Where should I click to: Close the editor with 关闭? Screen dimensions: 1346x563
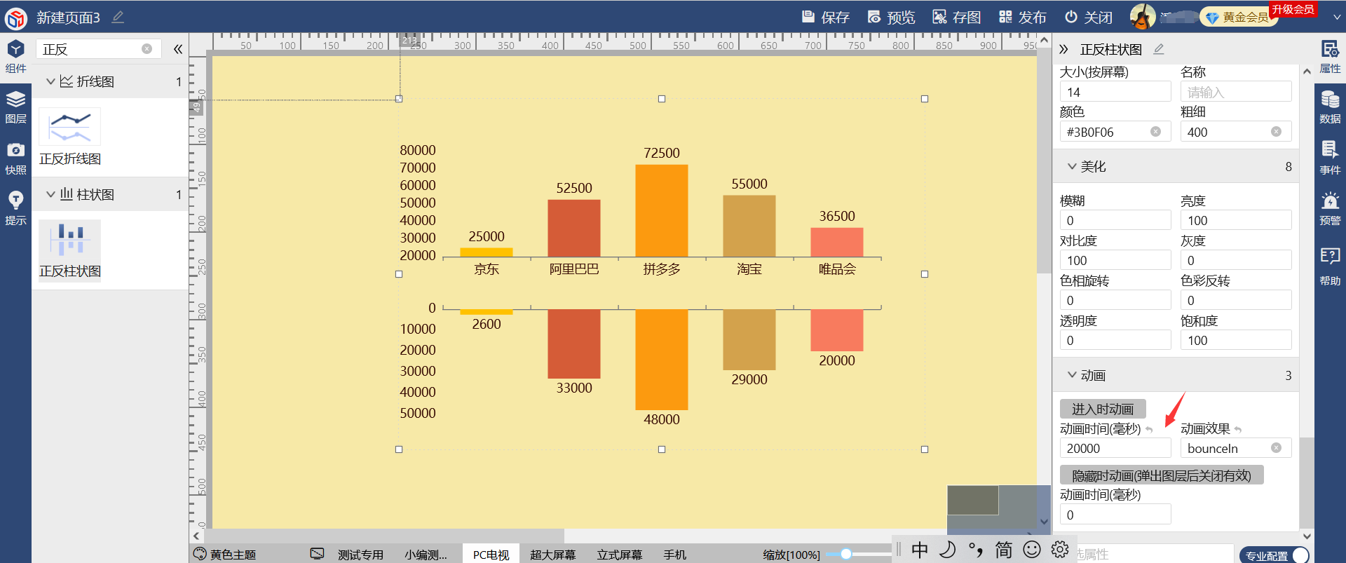click(1088, 17)
